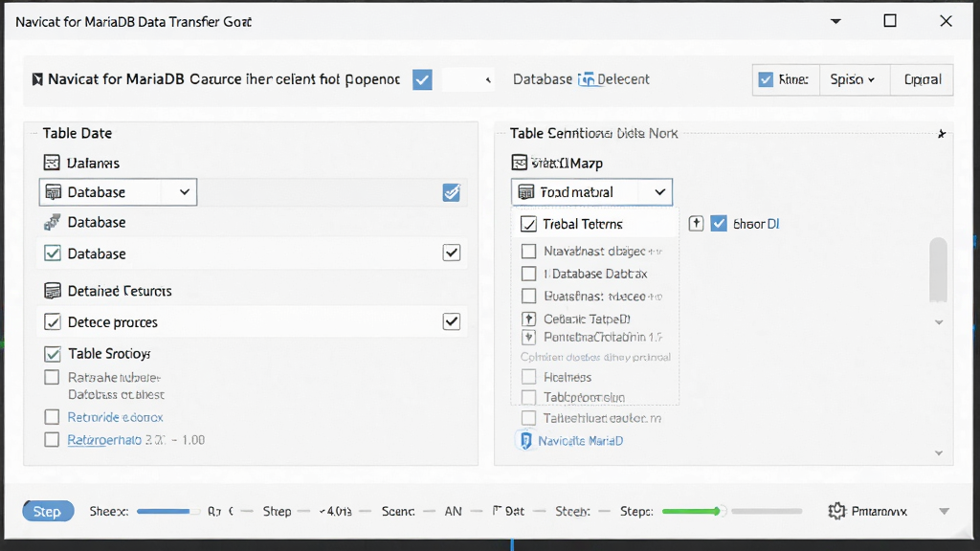Click 'Detaihed Cesurcis' section text
Viewport: 980px width, 551px height.
click(120, 291)
